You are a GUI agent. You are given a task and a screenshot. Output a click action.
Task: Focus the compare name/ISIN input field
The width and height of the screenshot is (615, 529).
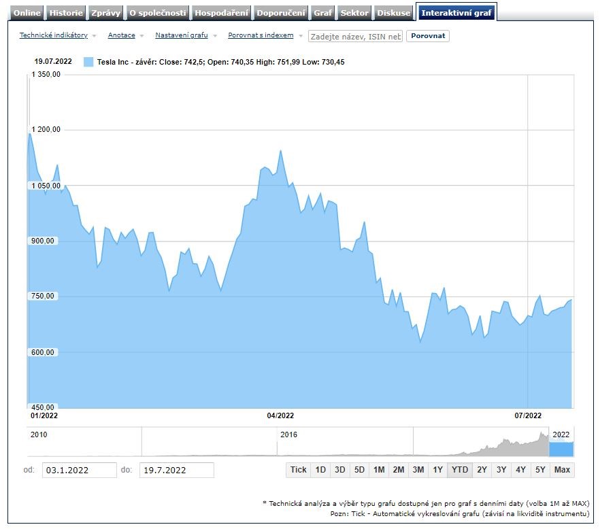(356, 36)
